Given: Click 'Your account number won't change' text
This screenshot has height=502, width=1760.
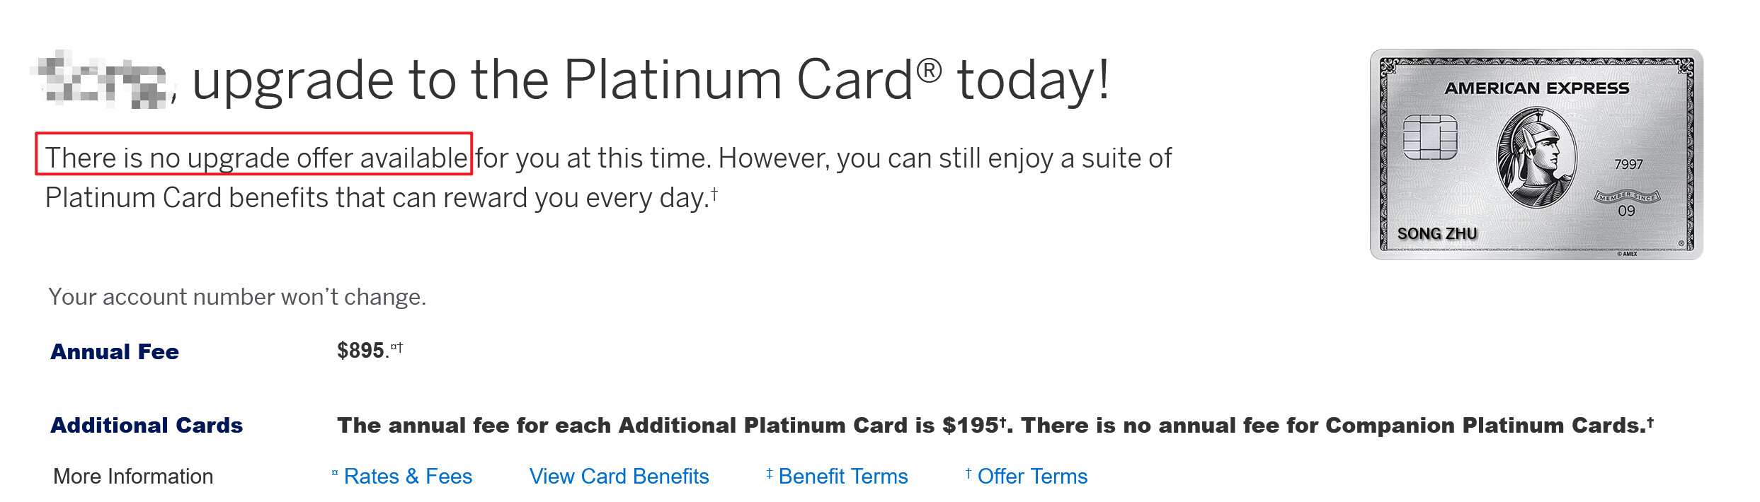Looking at the screenshot, I should [237, 297].
